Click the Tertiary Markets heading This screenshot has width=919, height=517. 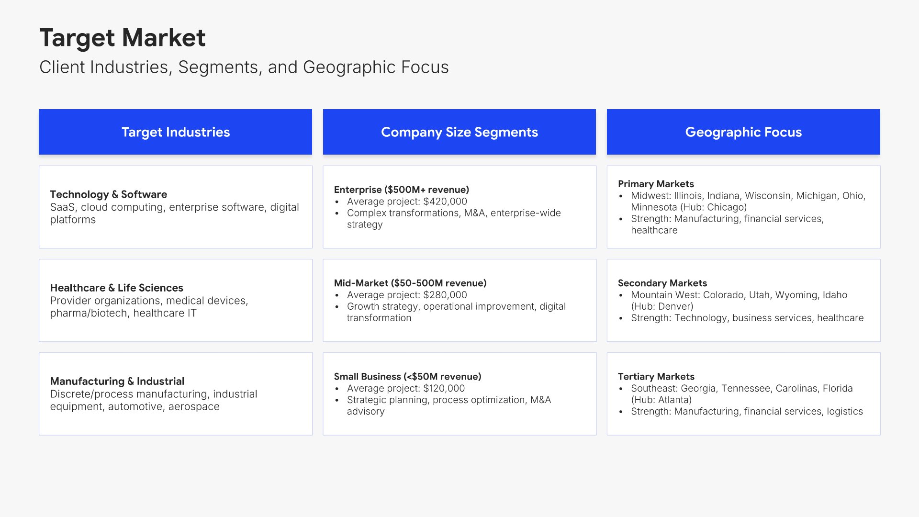656,376
